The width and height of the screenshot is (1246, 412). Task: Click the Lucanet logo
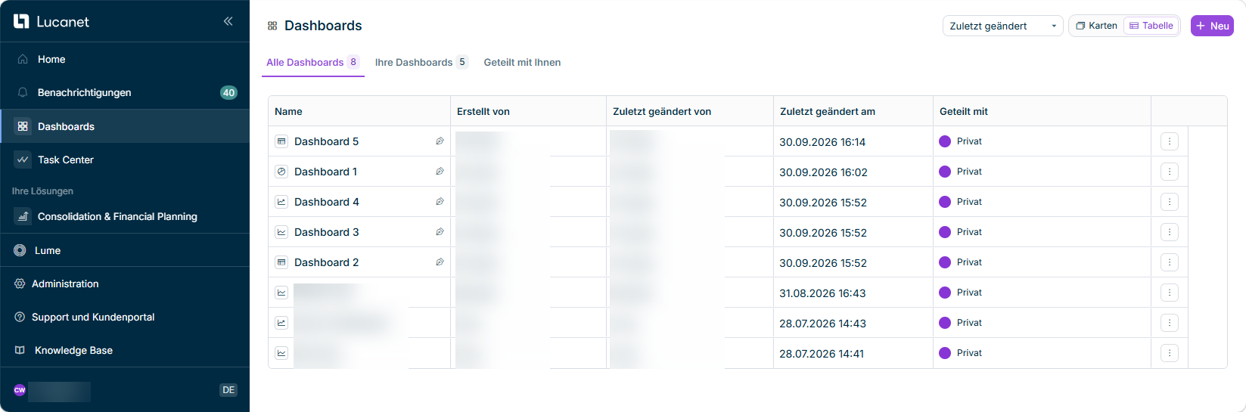click(x=51, y=21)
